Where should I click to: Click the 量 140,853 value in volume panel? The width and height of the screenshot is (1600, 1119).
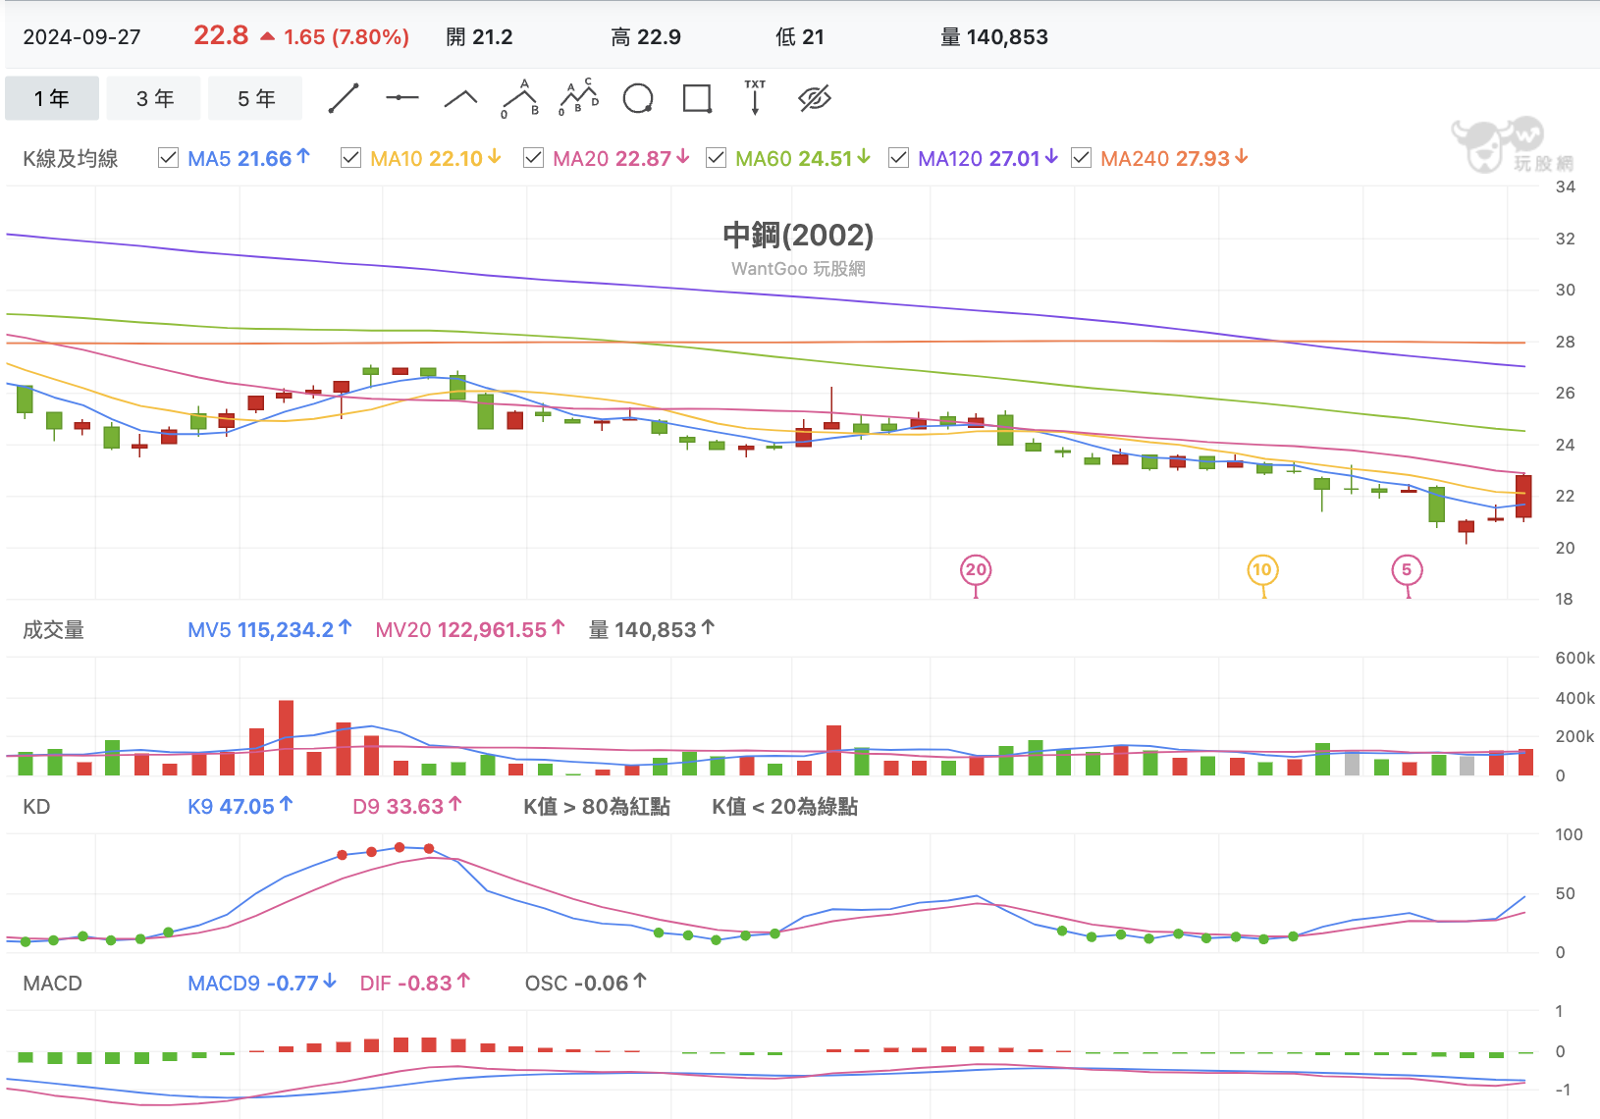pyautogui.click(x=652, y=629)
